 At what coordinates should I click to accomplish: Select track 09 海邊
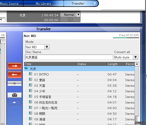(79, 119)
